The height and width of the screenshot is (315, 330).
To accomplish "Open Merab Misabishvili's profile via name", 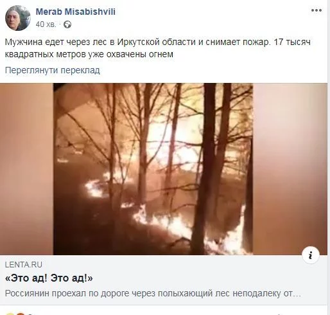I will [76, 12].
